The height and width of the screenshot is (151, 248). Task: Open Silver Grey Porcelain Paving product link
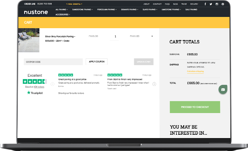[x=60, y=39]
